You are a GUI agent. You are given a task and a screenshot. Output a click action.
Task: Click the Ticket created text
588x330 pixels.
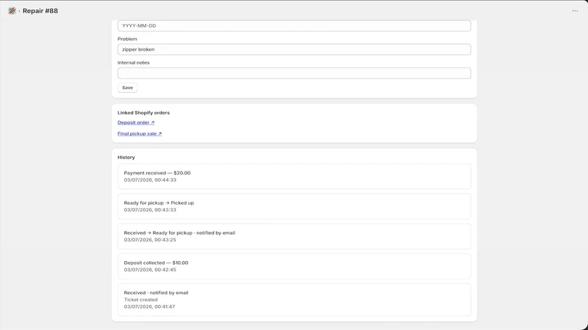coord(140,300)
